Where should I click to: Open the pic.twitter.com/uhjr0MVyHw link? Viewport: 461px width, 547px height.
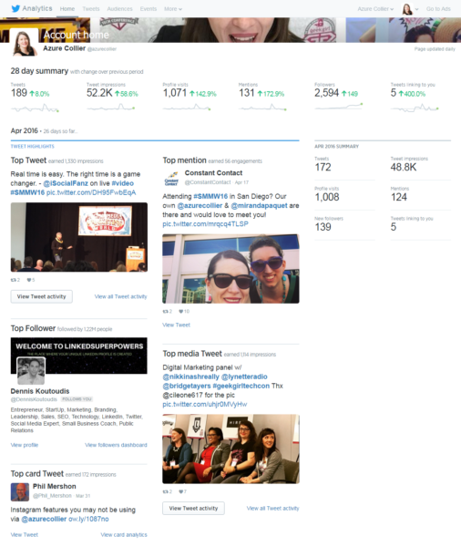point(205,404)
